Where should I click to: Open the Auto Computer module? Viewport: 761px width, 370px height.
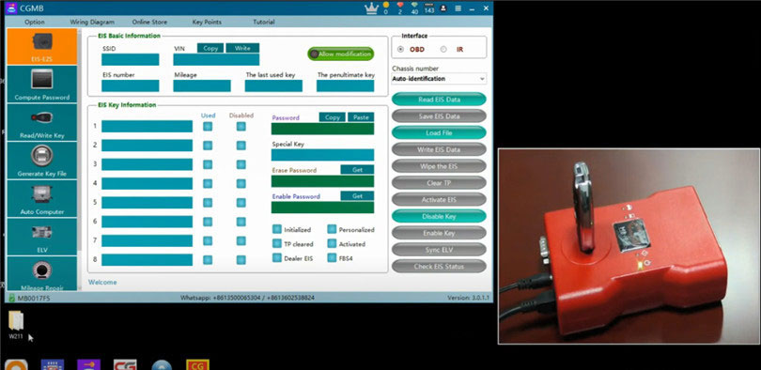click(x=41, y=199)
